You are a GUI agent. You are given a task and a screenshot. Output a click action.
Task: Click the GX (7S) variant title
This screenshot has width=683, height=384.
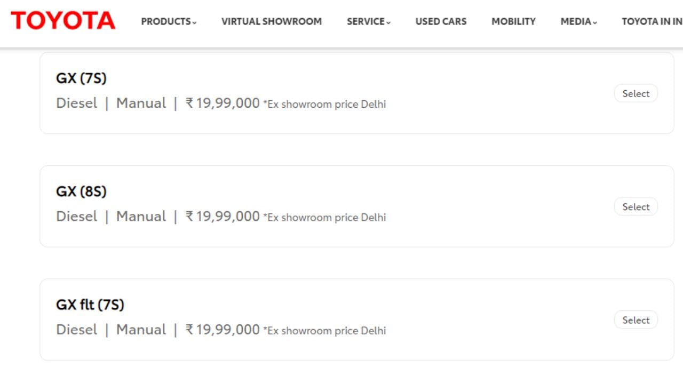pyautogui.click(x=81, y=78)
